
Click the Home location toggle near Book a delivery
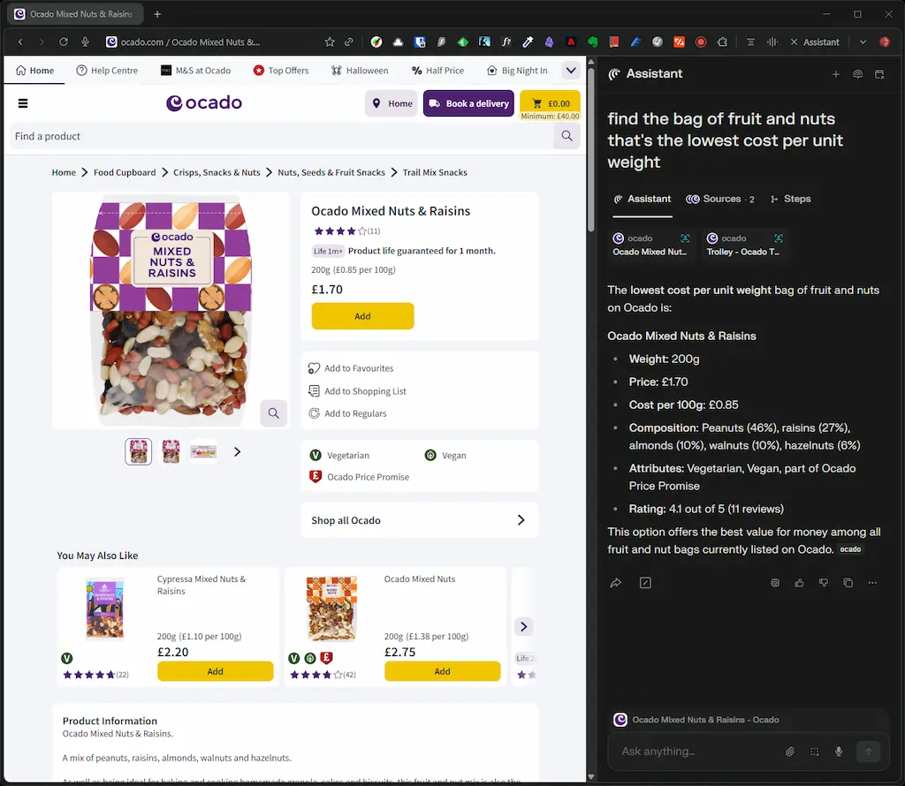pyautogui.click(x=392, y=103)
